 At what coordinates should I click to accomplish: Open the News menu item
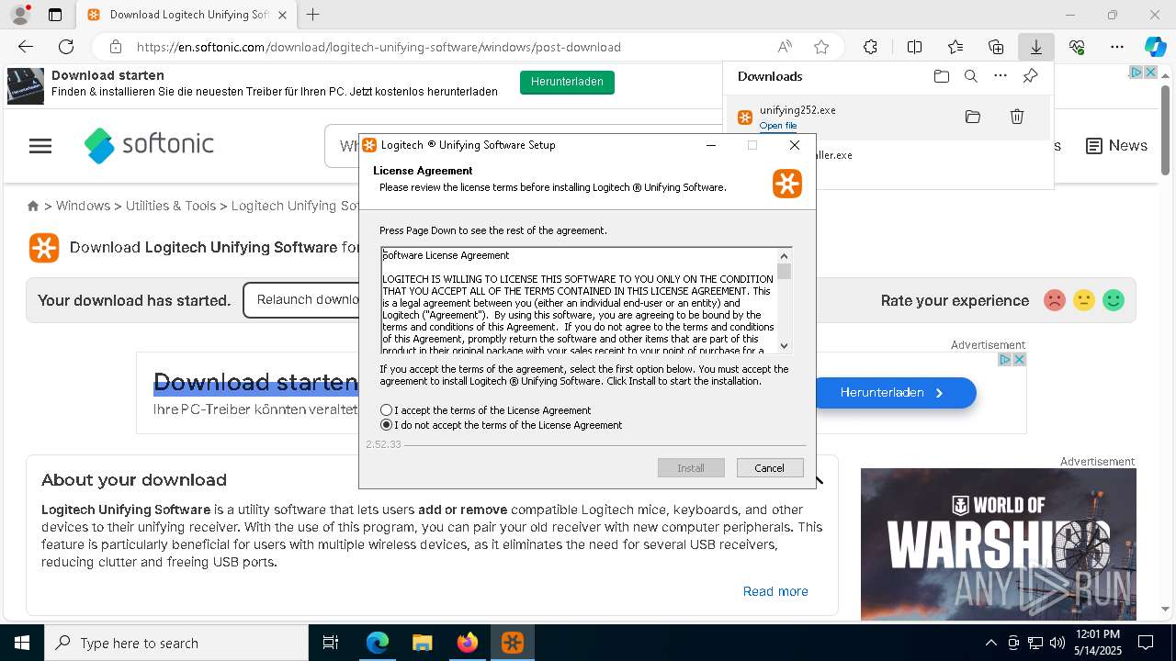click(1116, 146)
